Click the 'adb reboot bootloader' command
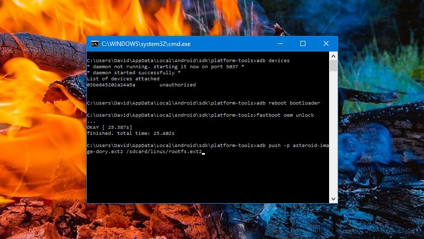Screen dimensions: 424x239 (x=288, y=103)
